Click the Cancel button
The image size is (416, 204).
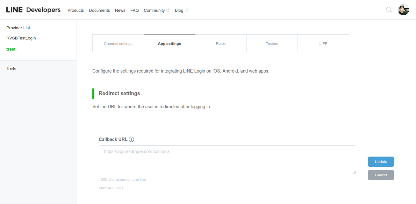(381, 175)
